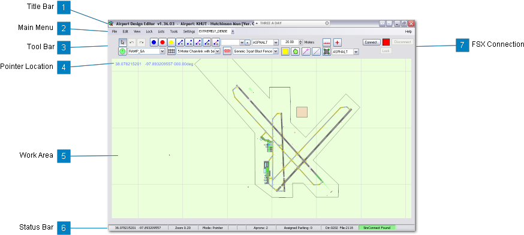Click the Mode: Pointer status cell

coord(213,228)
